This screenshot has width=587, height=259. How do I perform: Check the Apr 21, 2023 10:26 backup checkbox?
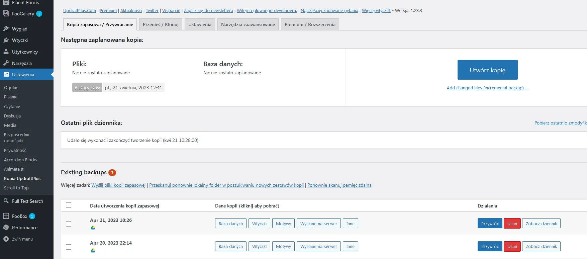point(69,224)
